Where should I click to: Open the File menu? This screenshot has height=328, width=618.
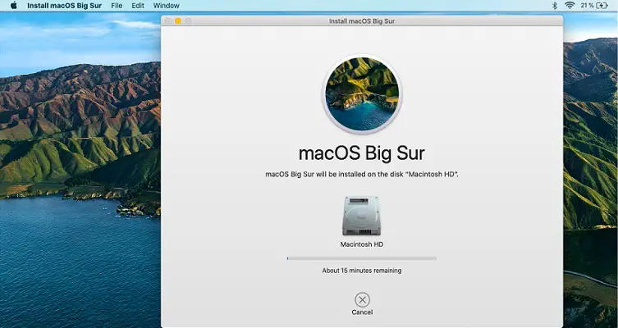pyautogui.click(x=117, y=6)
